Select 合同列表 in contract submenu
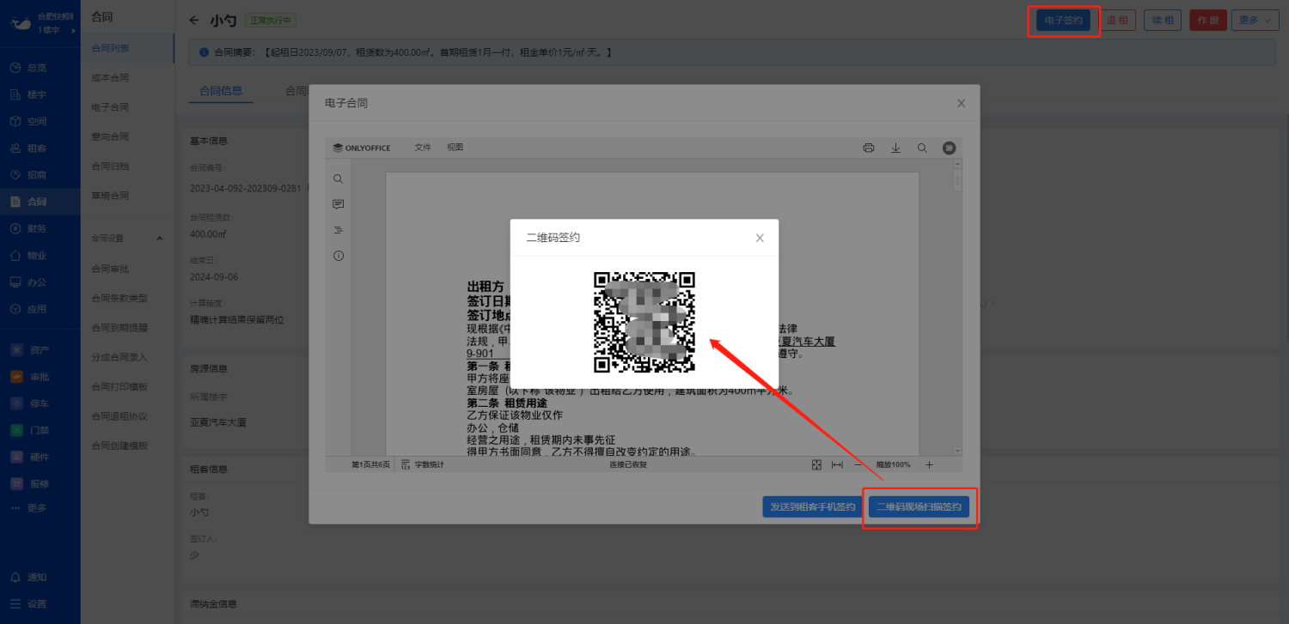 tap(127, 49)
